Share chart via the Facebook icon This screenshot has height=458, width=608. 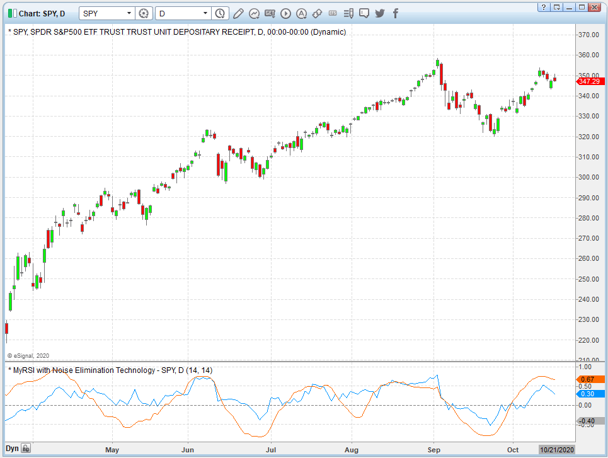click(x=396, y=14)
